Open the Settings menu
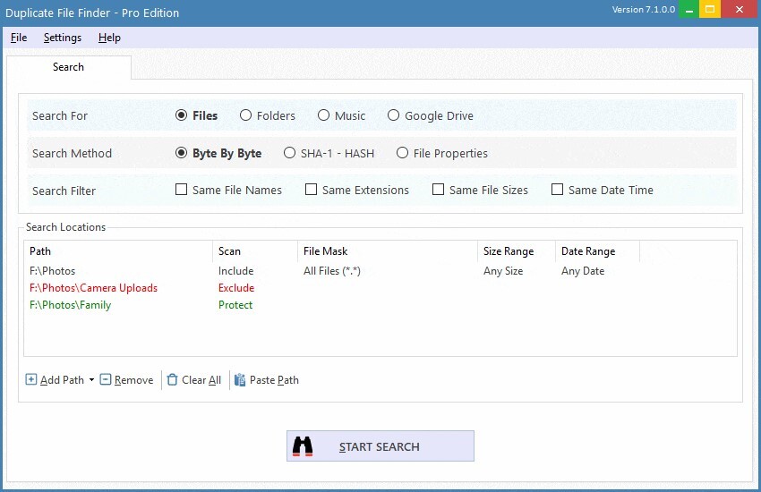 (63, 38)
